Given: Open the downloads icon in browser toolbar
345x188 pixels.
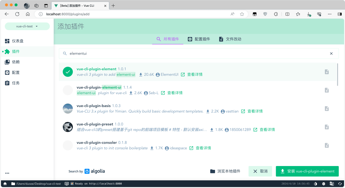Looking at the screenshot, I should (x=309, y=14).
